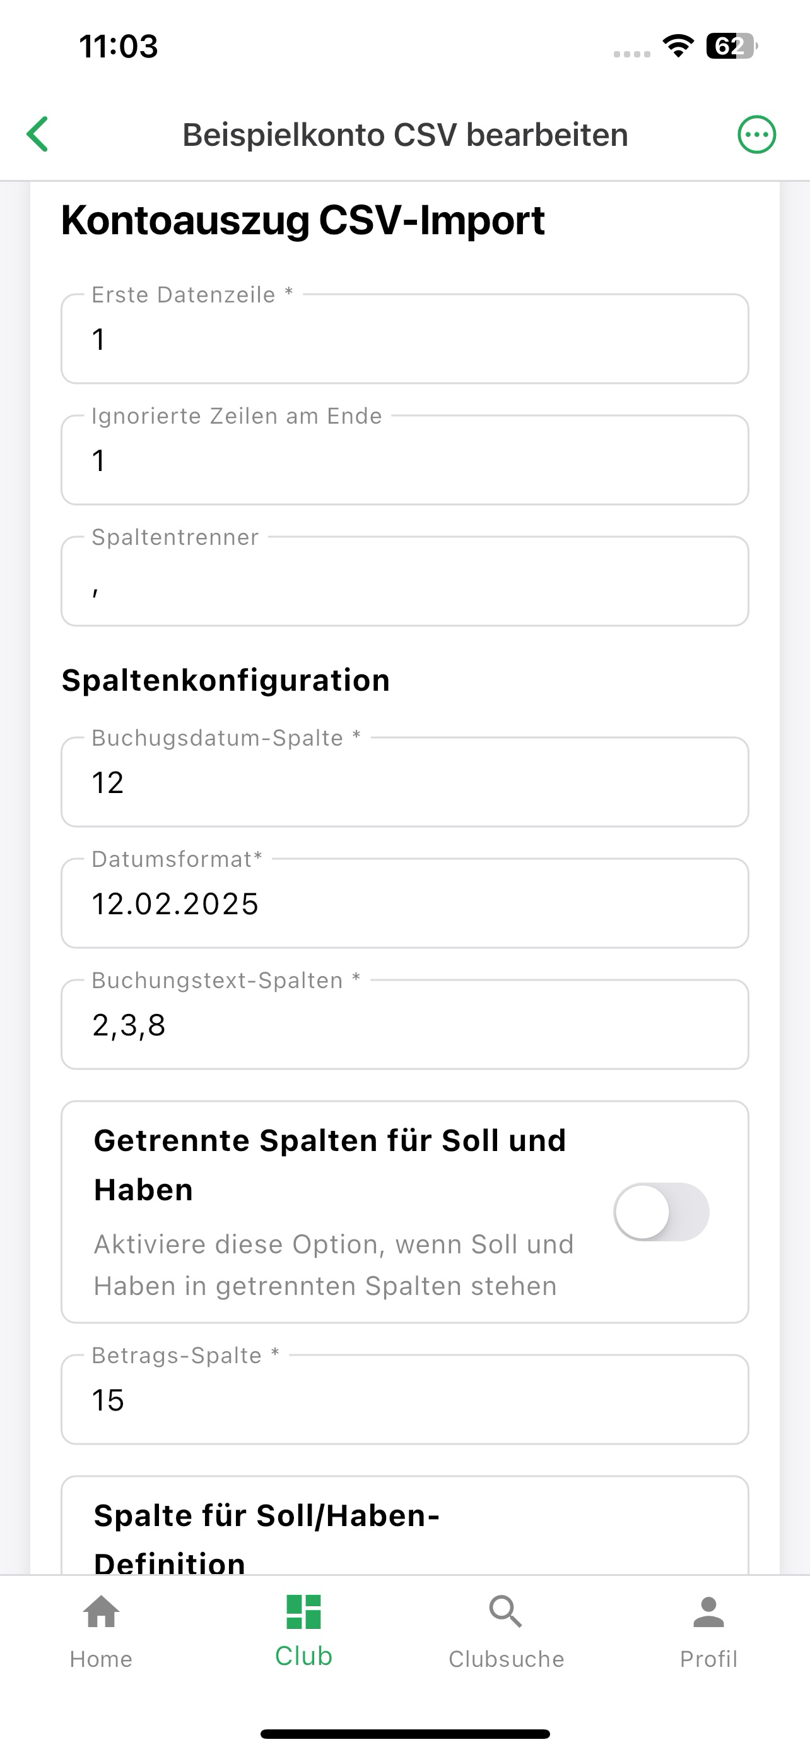Switch to the Profil tab label
Screen dimensions: 810x1754
coord(708,1659)
